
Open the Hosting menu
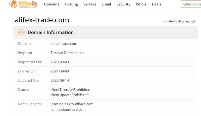[x=71, y=4]
